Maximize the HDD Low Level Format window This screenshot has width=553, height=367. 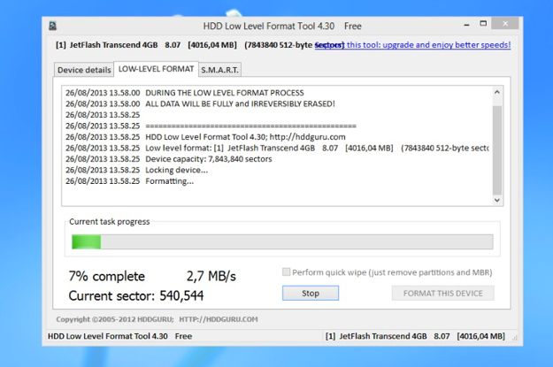(483, 24)
